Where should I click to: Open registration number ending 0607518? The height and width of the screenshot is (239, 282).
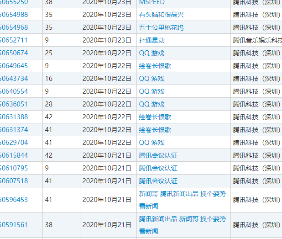(14, 181)
